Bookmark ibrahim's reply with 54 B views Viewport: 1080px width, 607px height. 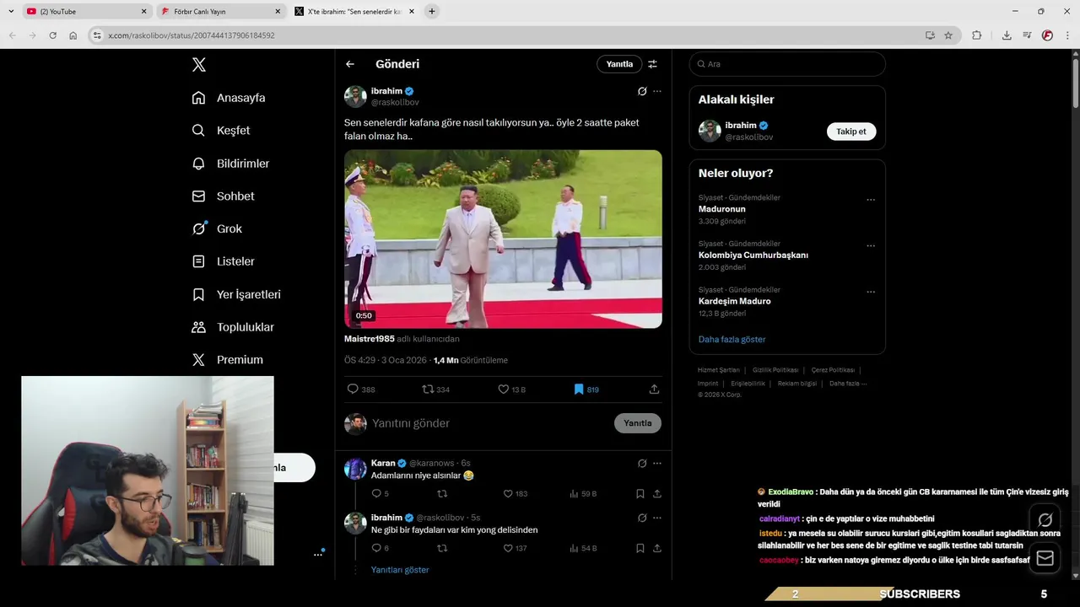coord(640,548)
